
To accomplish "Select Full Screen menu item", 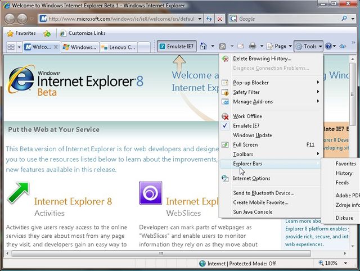I will [272, 145].
